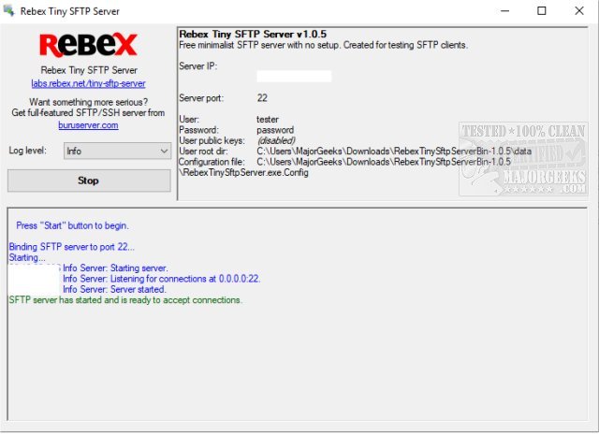
Task: Select the password value 'password'
Action: [275, 130]
